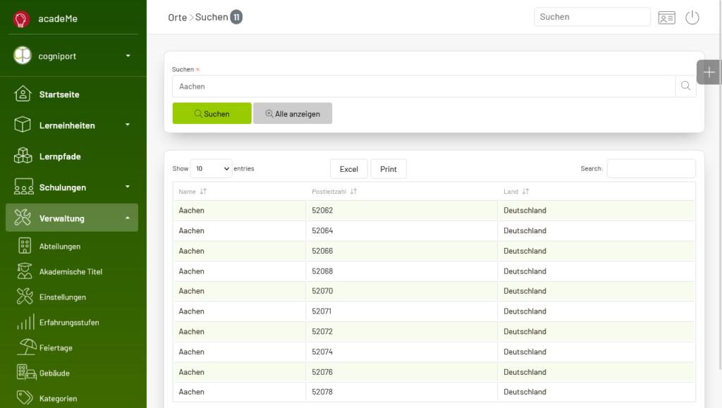Click the acadeMe lightbulb logo
Viewport: 722px width, 408px height.
coord(20,19)
